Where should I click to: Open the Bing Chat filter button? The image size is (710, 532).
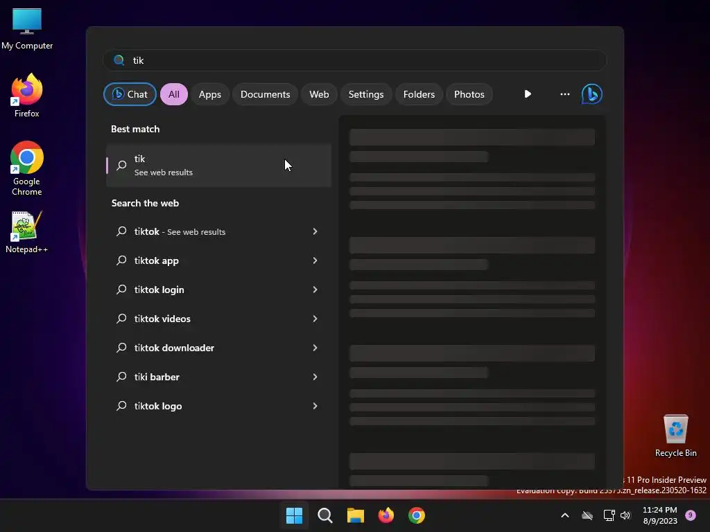(130, 94)
